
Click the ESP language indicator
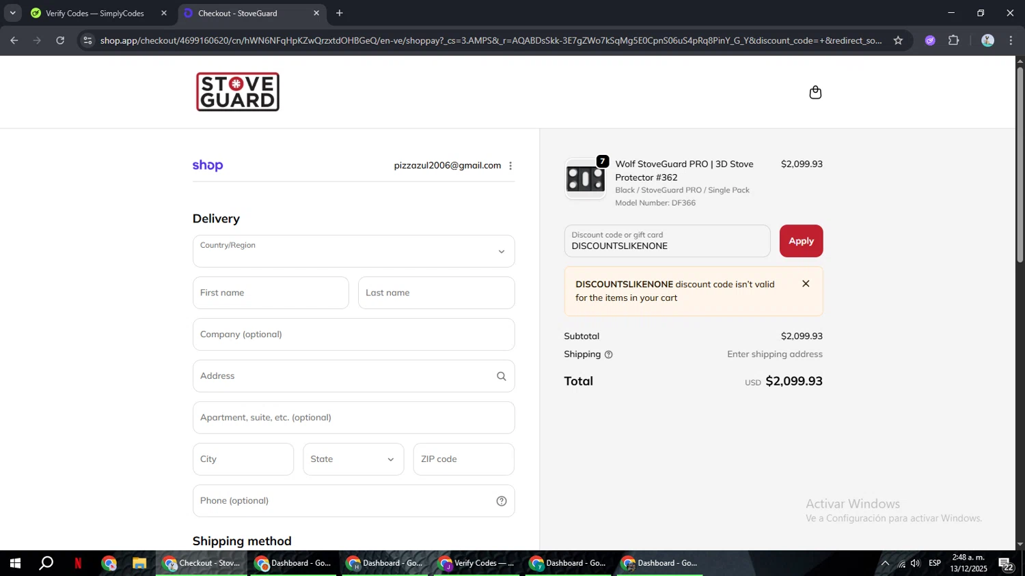[x=935, y=563]
